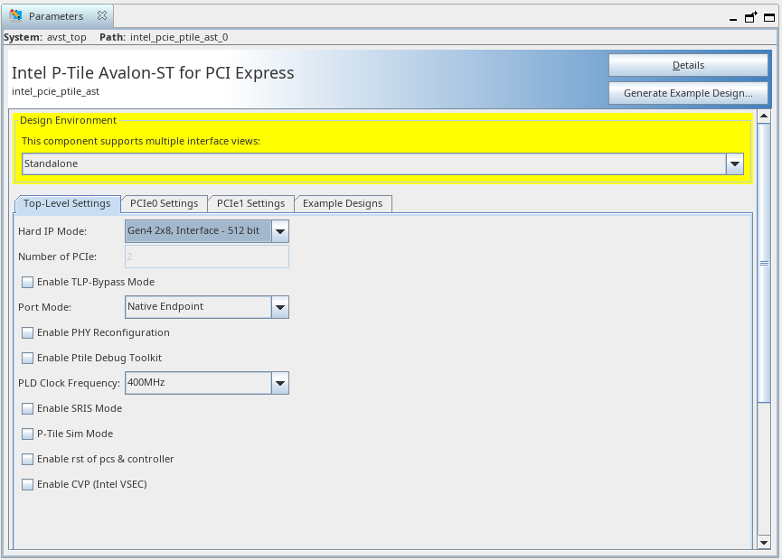Viewport: 782px width, 560px height.
Task: Check Enable Ptile Debug Toolkit
Action: click(x=27, y=359)
